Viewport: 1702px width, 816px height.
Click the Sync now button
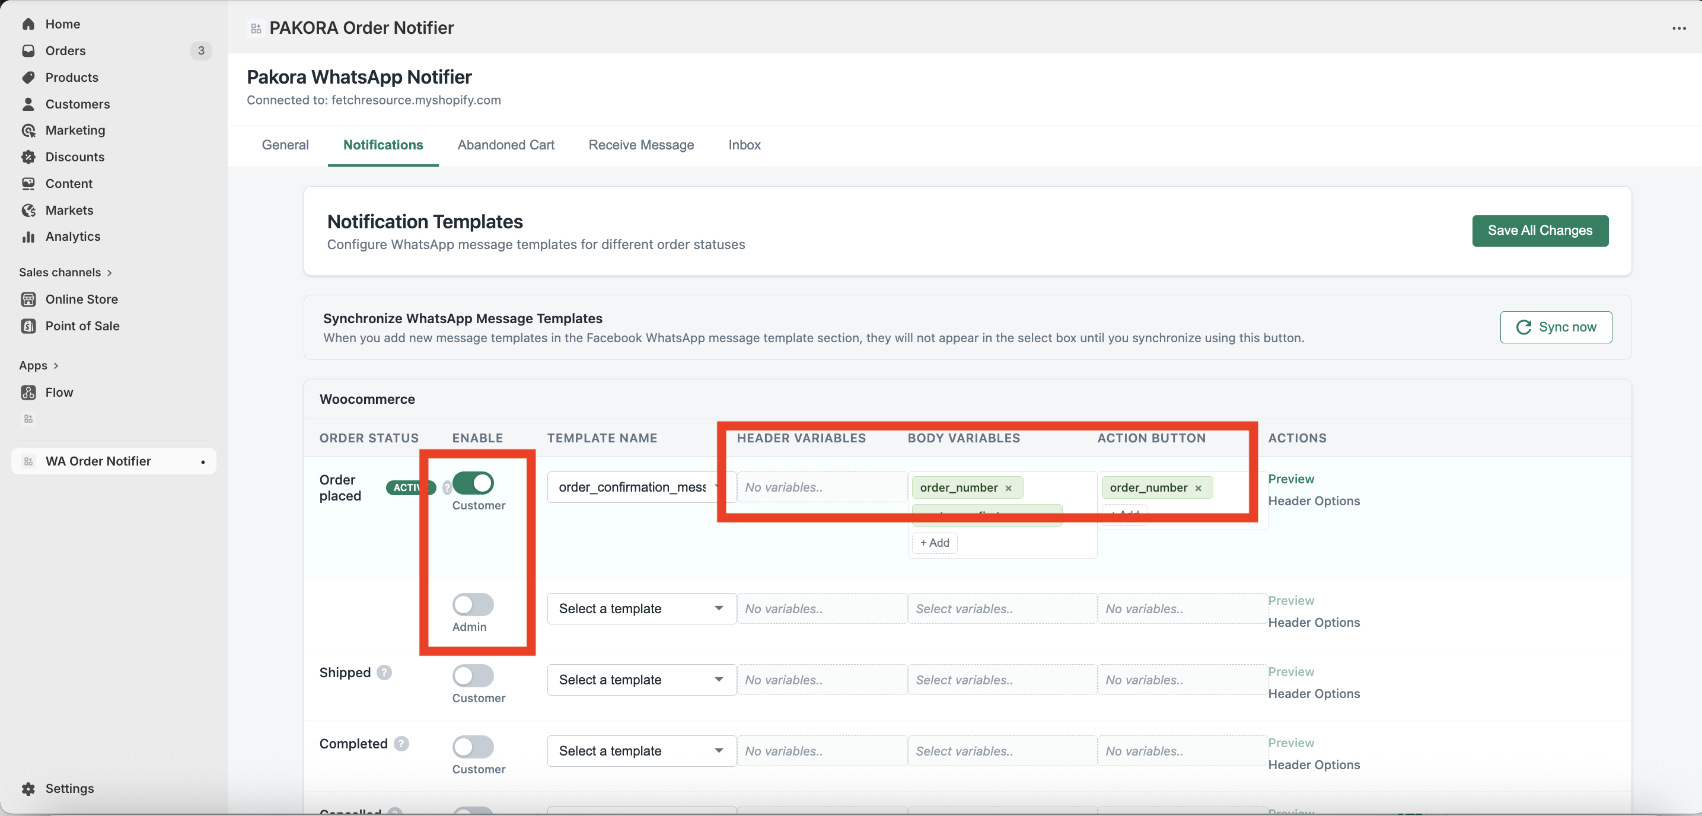click(1556, 327)
